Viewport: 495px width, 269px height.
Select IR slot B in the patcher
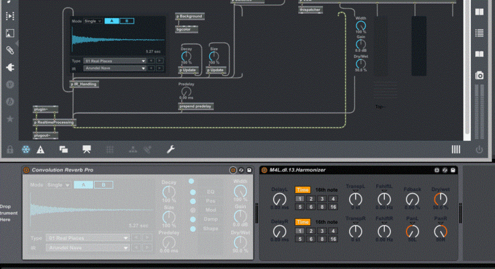127,21
